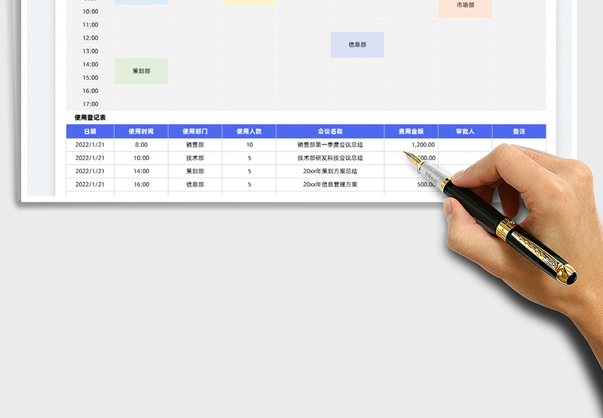The width and height of the screenshot is (603, 418).
Task: Select the blue 信息部 schedule block
Action: (357, 44)
